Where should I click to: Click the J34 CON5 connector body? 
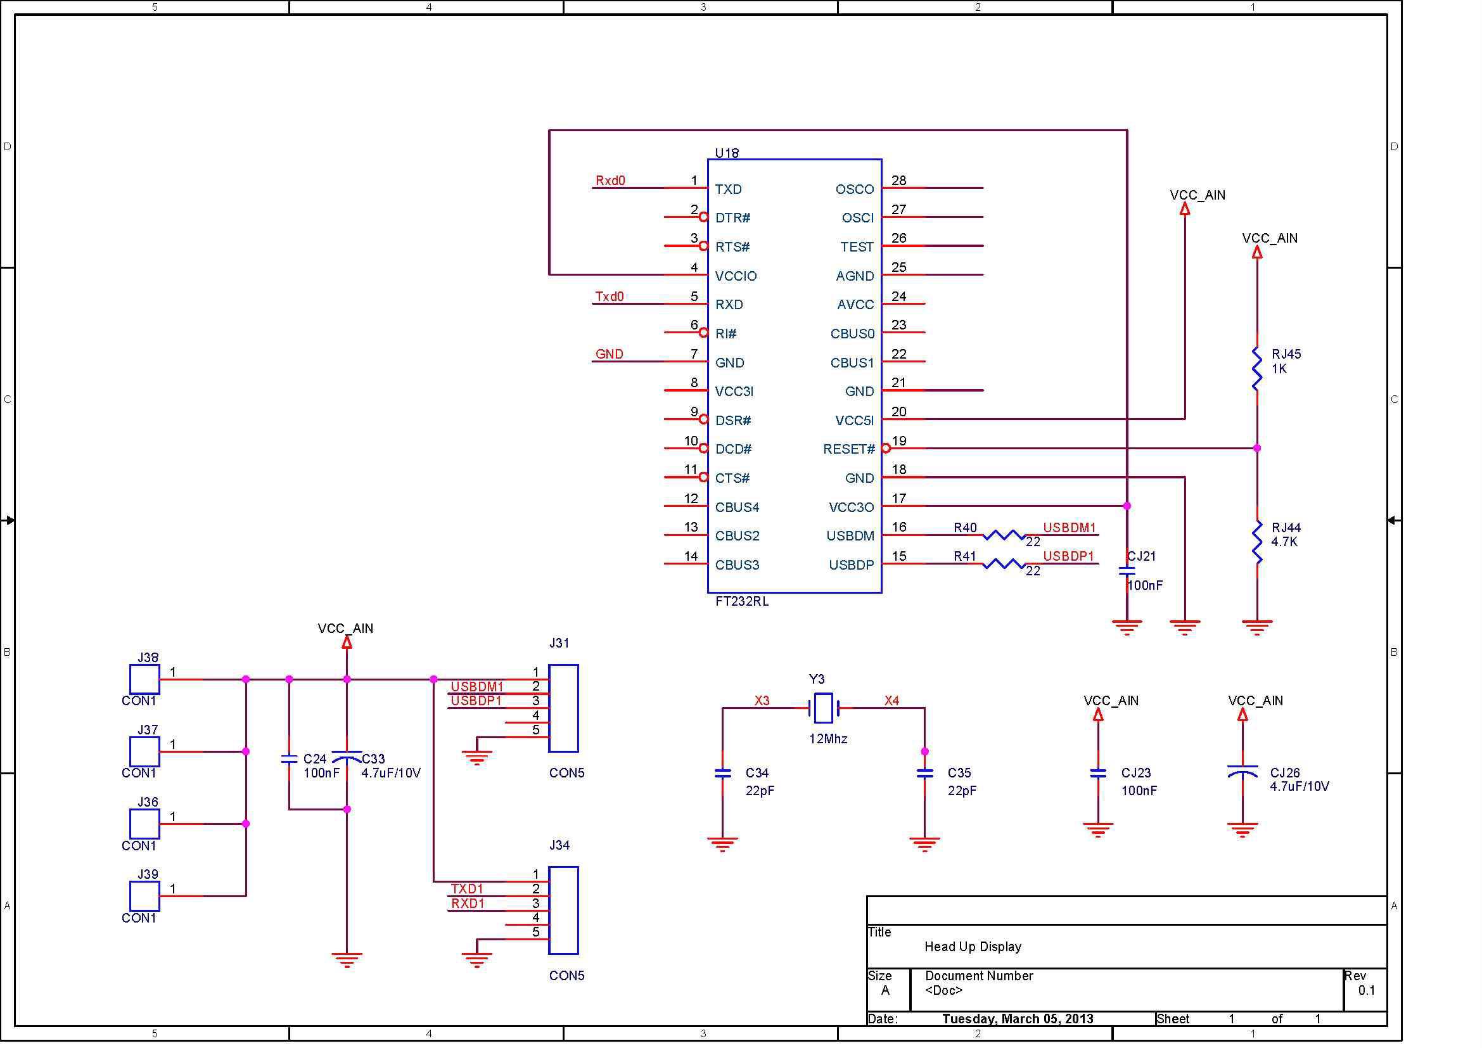point(563,911)
